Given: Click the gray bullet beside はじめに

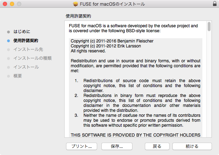Looking at the screenshot, I should (8, 32).
